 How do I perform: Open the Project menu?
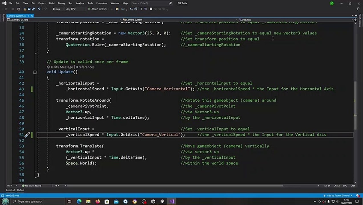click(42, 3)
